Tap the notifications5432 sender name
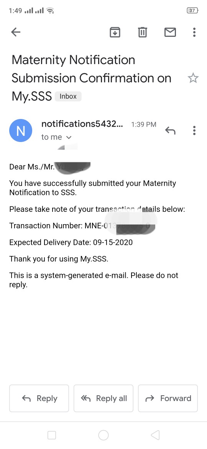Screen dimensions: 207x449 coord(82,124)
